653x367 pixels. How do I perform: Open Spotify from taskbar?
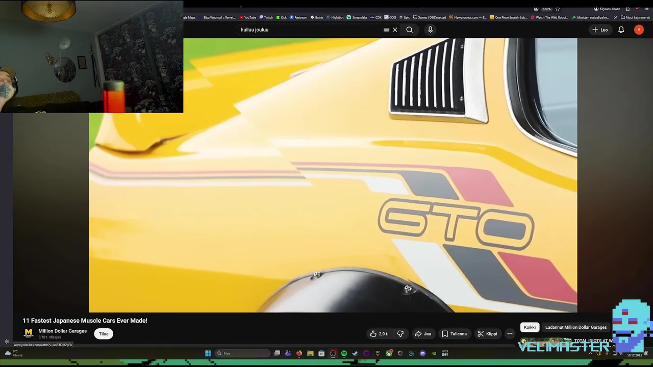(344, 353)
